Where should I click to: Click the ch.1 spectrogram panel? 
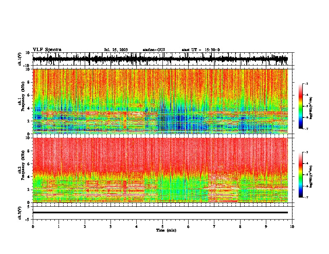pos(160,101)
